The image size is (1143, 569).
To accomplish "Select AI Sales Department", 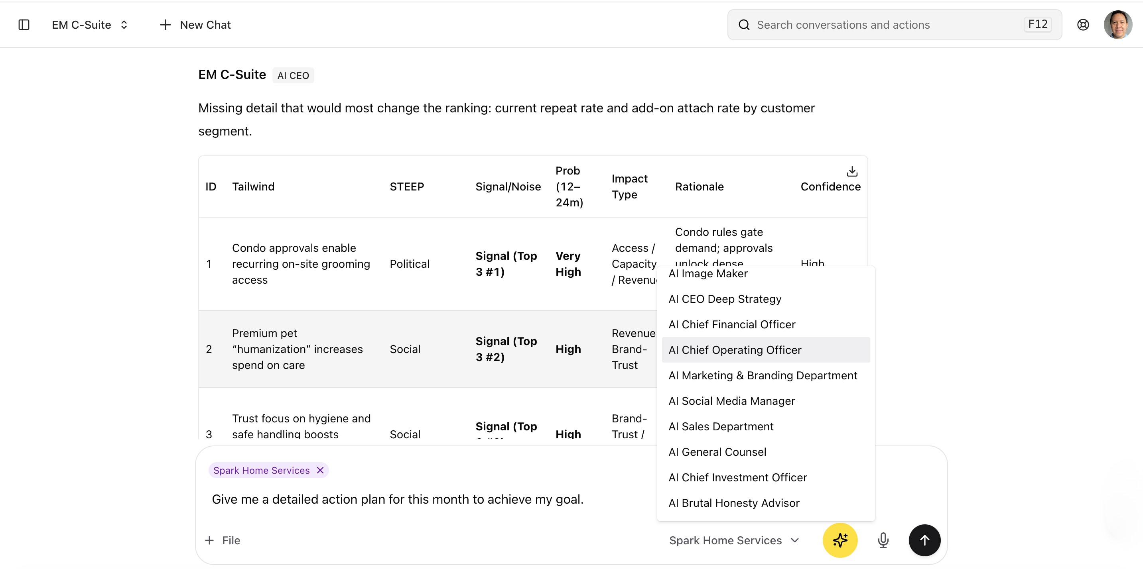I will click(765, 426).
